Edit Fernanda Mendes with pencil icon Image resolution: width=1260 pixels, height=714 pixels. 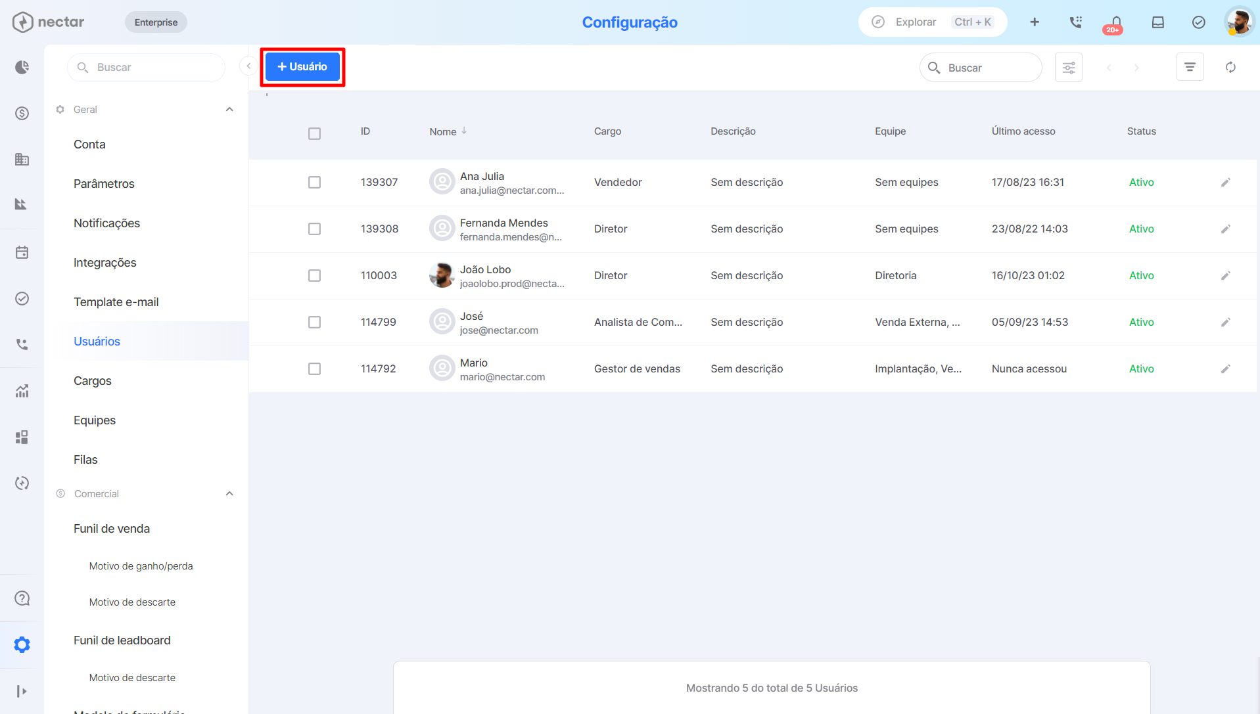tap(1226, 229)
